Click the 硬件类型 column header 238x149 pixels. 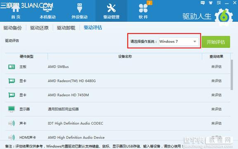point(26,56)
